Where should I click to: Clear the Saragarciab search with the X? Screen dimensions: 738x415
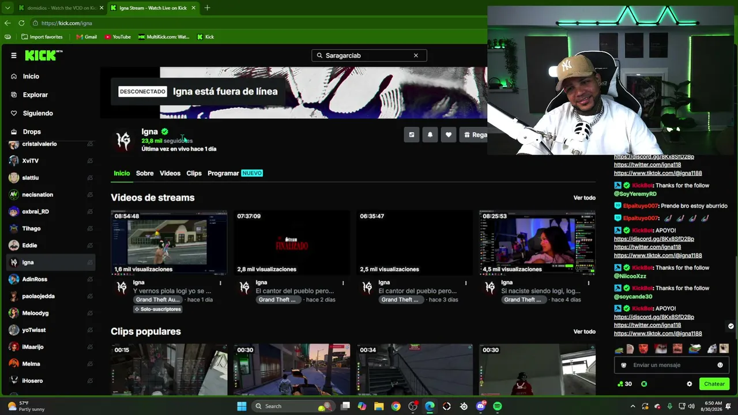416,55
